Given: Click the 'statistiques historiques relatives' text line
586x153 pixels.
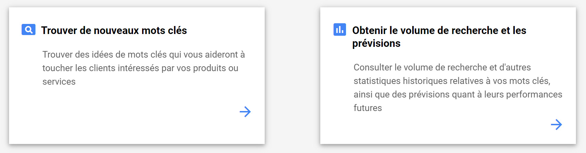Looking at the screenshot, I should (452, 81).
